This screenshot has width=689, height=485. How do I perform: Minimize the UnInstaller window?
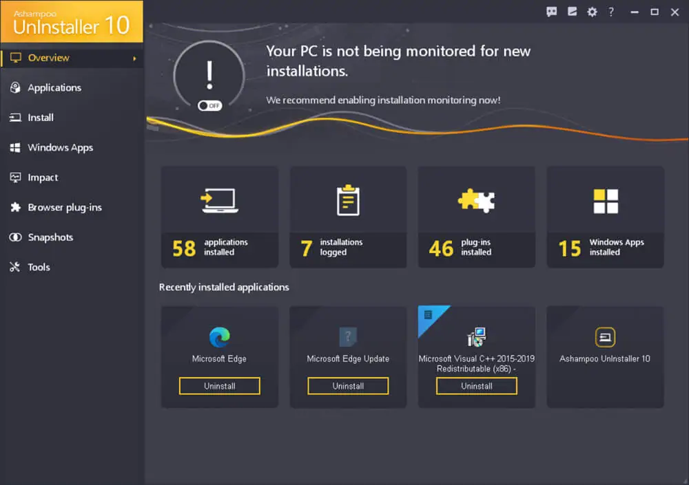pos(635,12)
